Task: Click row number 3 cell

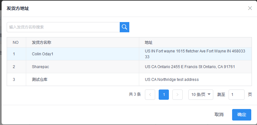Action: [x=16, y=80]
